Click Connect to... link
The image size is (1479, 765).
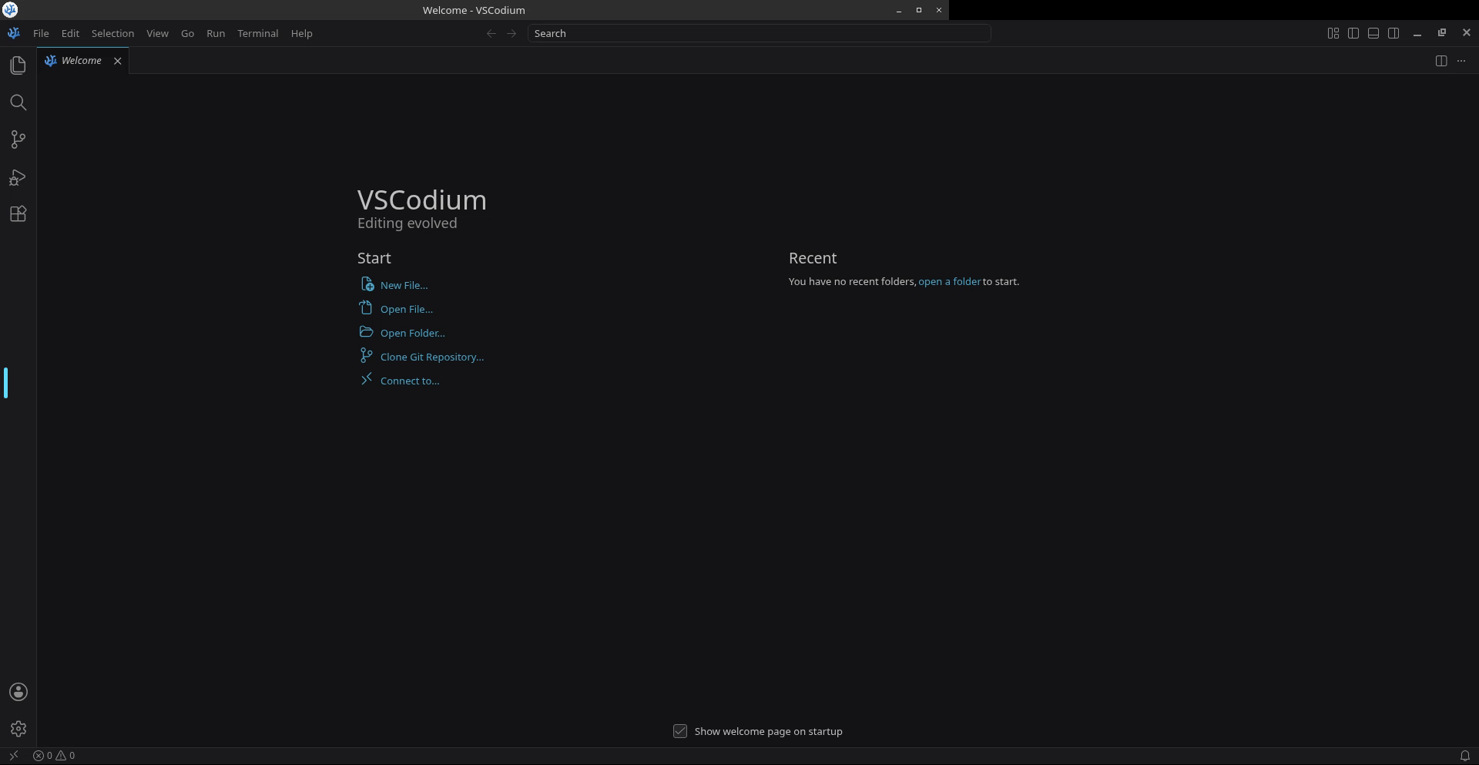(x=410, y=381)
